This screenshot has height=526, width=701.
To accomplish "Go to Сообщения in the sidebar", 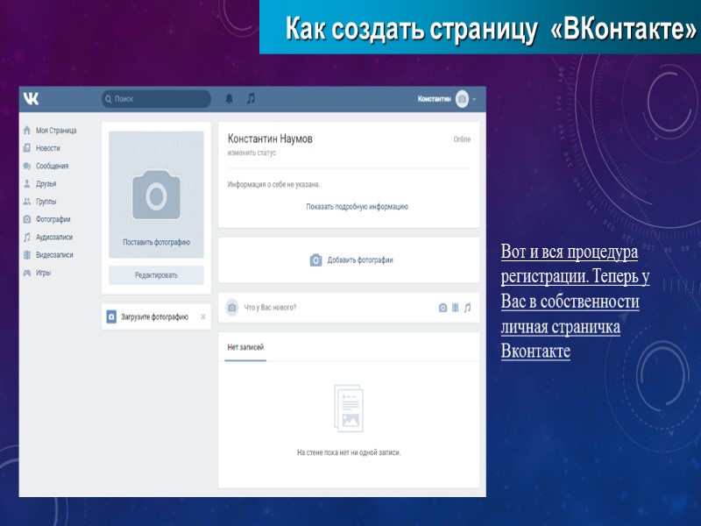I will pos(53,166).
